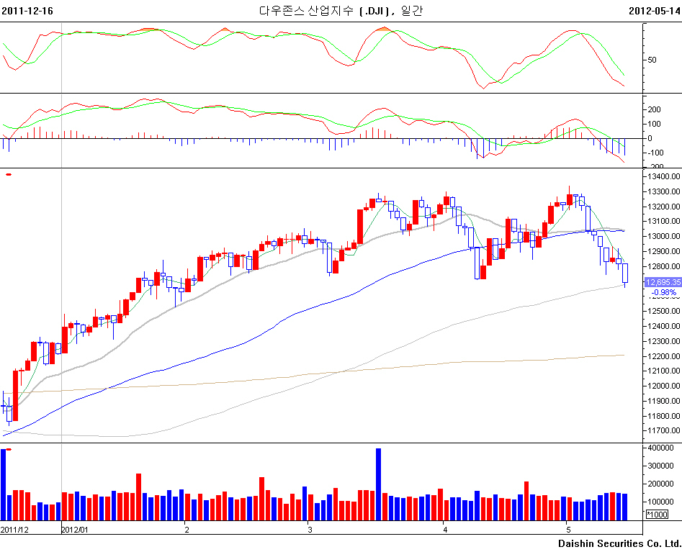Click the 2011-12-16 start date label

(x=27, y=11)
